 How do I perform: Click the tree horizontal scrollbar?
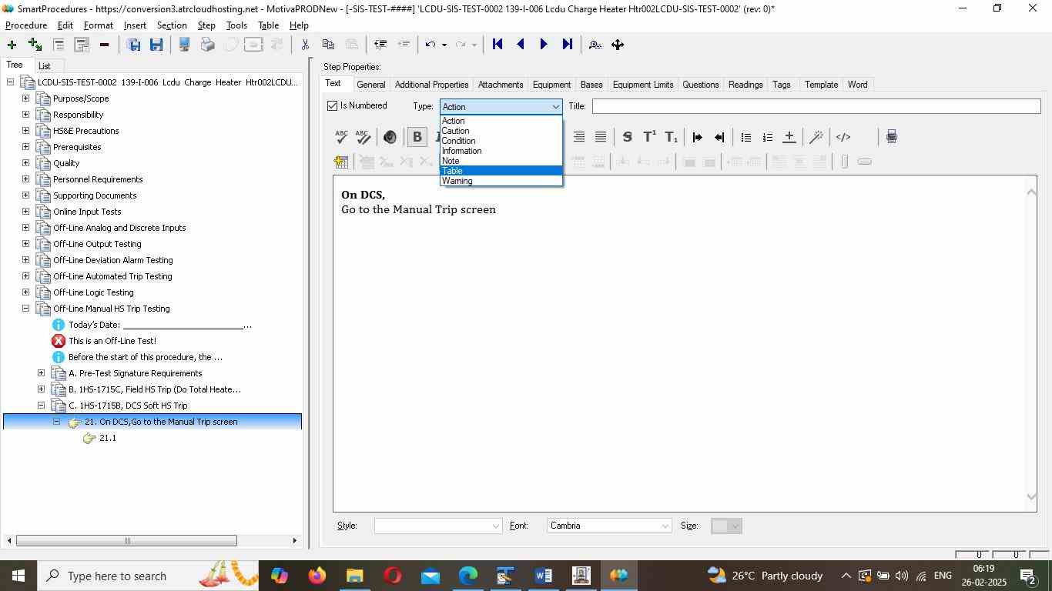click(x=127, y=540)
